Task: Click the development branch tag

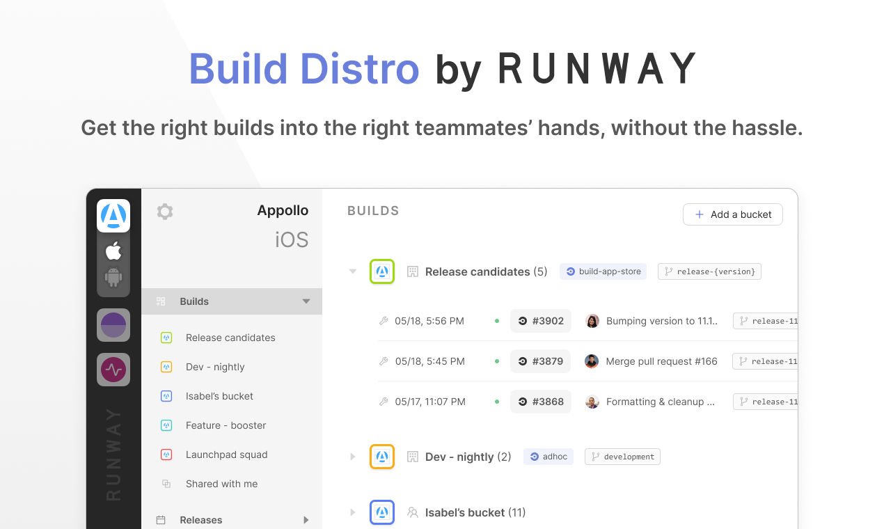Action: point(622,457)
